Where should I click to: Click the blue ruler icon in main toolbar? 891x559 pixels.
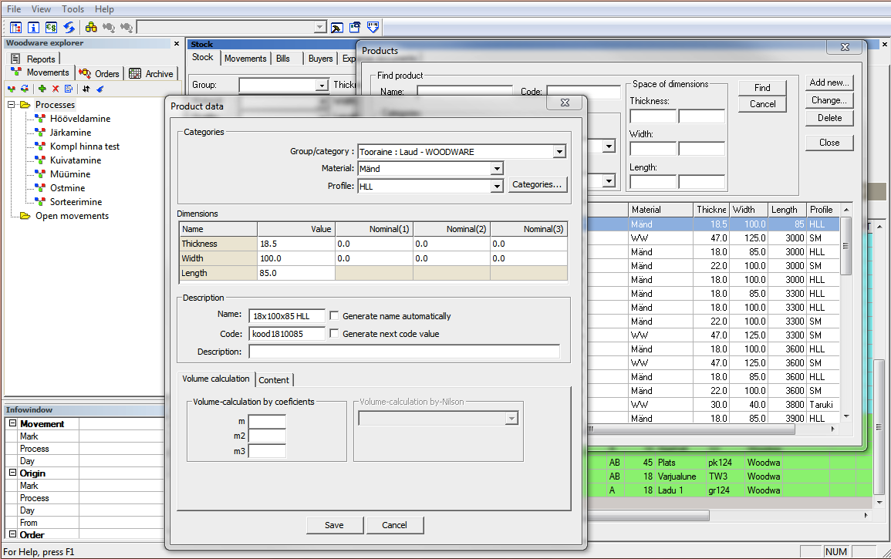point(373,27)
